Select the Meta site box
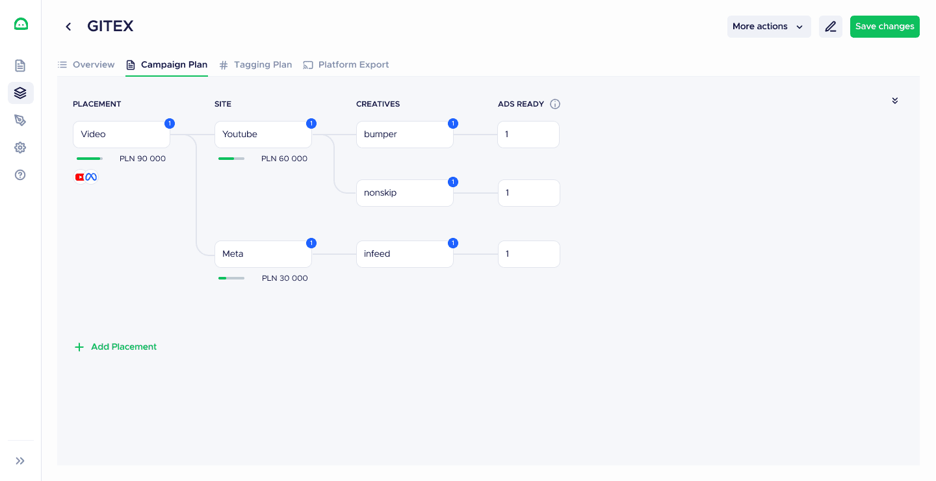 click(x=263, y=254)
